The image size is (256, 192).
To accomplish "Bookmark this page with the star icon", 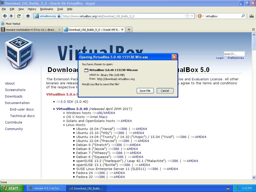I will (x=187, y=16).
